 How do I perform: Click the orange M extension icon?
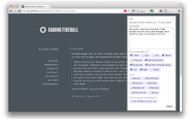147,11
